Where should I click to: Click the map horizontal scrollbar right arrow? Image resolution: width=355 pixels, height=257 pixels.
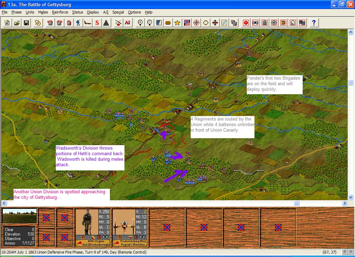[345, 203]
